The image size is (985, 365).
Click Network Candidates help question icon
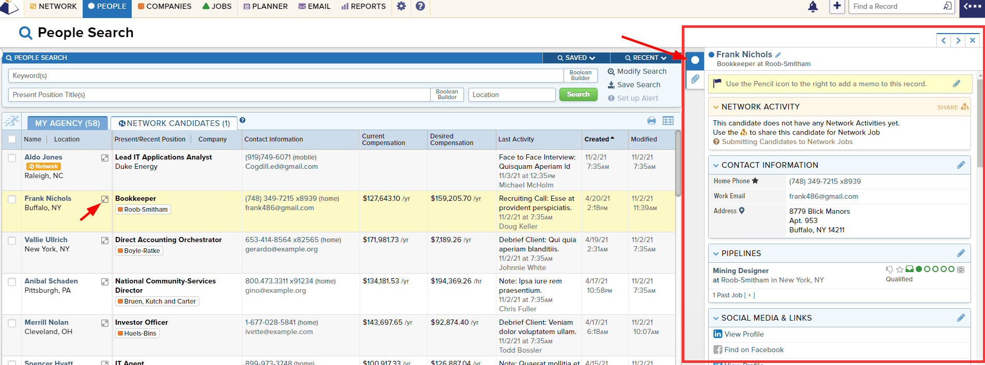242,120
